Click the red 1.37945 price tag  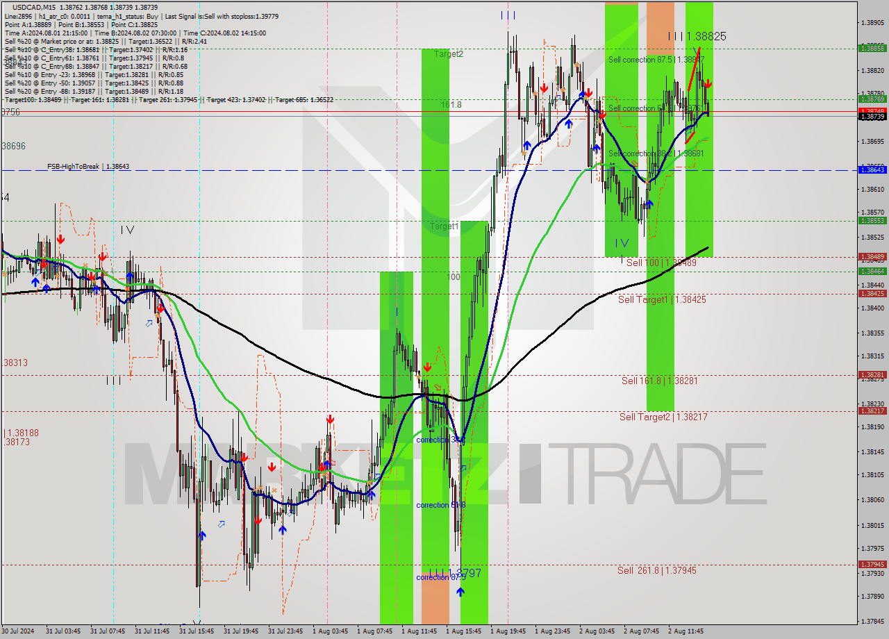(x=872, y=564)
